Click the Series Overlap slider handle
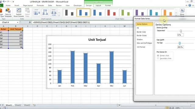 tap(181, 31)
